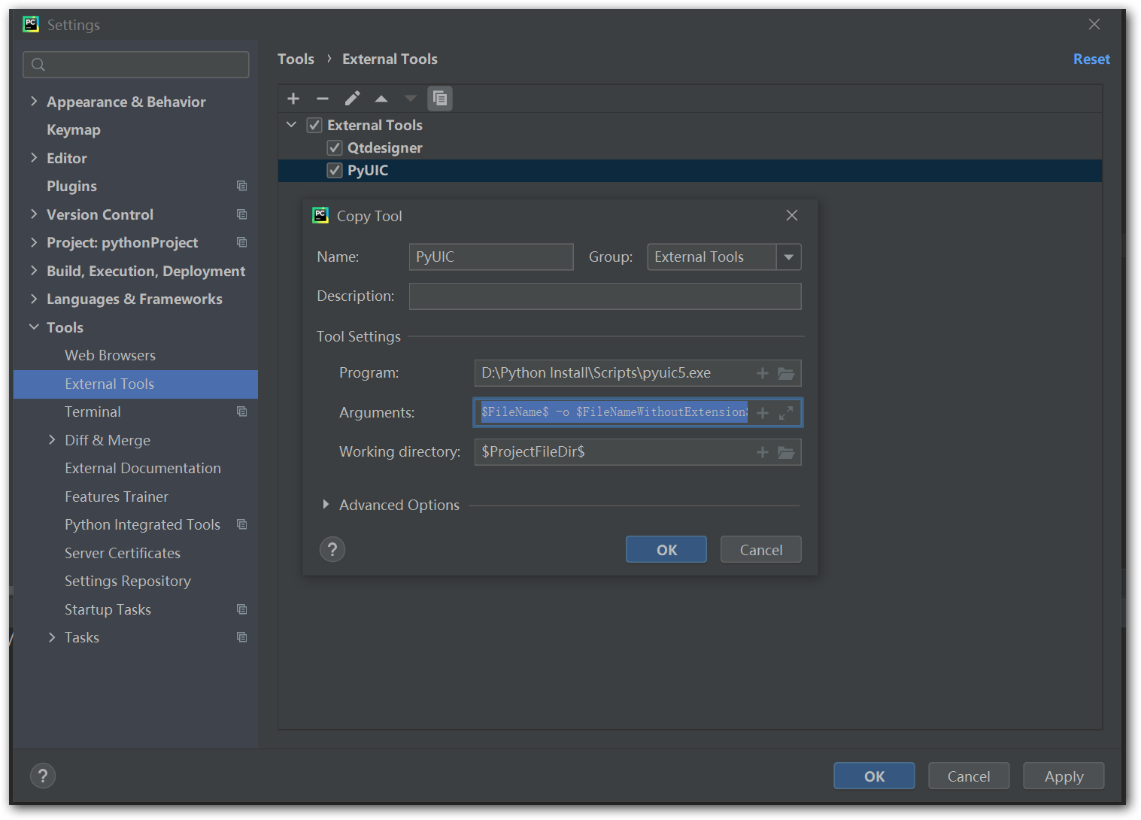This screenshot has height=820, width=1141.
Task: Click project-level icon beside Project: pythonProject
Action: [x=241, y=242]
